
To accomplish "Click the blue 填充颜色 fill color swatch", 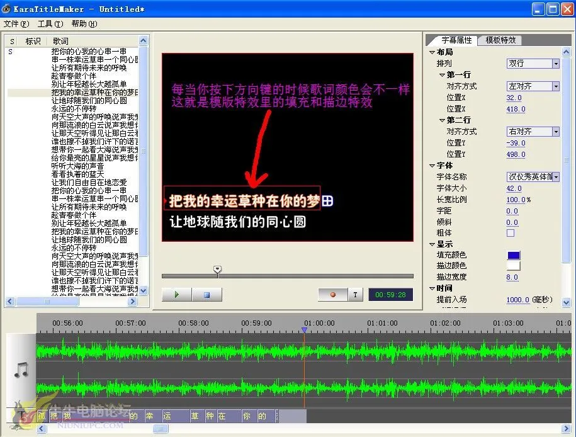I will (x=514, y=255).
